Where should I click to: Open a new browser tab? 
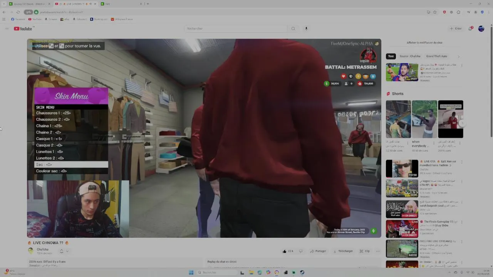coord(148,4)
